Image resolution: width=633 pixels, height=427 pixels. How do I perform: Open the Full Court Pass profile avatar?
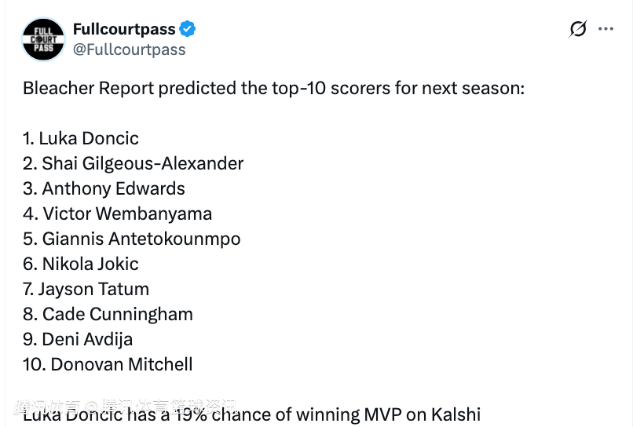43,39
